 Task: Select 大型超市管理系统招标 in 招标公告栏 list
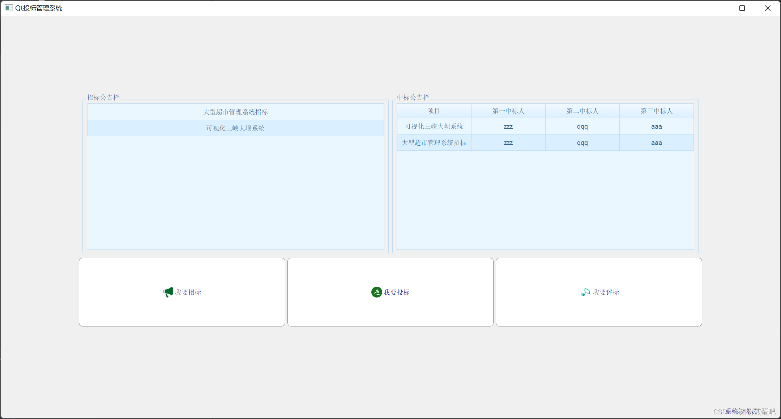235,112
